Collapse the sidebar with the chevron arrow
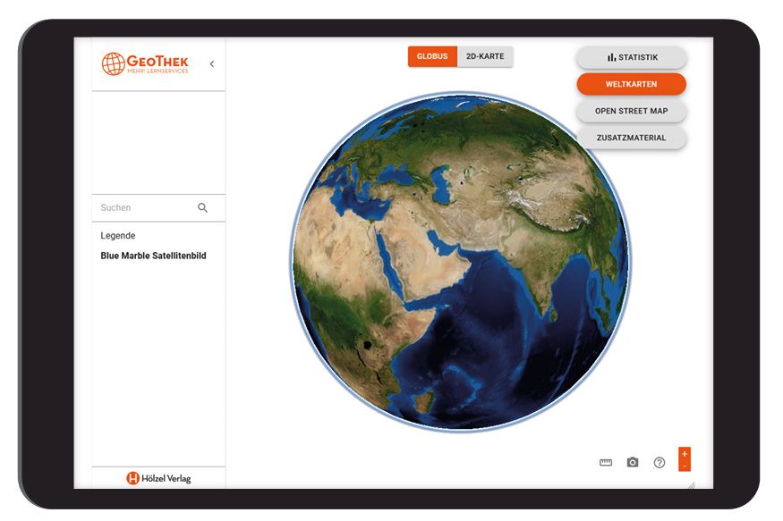The image size is (783, 521). [212, 63]
